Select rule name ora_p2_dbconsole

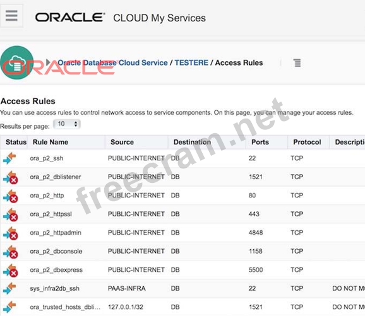click(56, 252)
